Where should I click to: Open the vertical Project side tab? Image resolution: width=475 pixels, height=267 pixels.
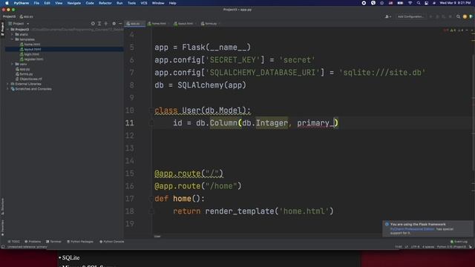(x=2, y=29)
